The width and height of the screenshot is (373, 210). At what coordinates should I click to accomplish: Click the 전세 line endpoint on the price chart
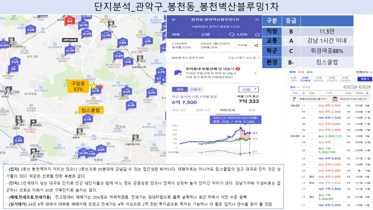click(250, 139)
